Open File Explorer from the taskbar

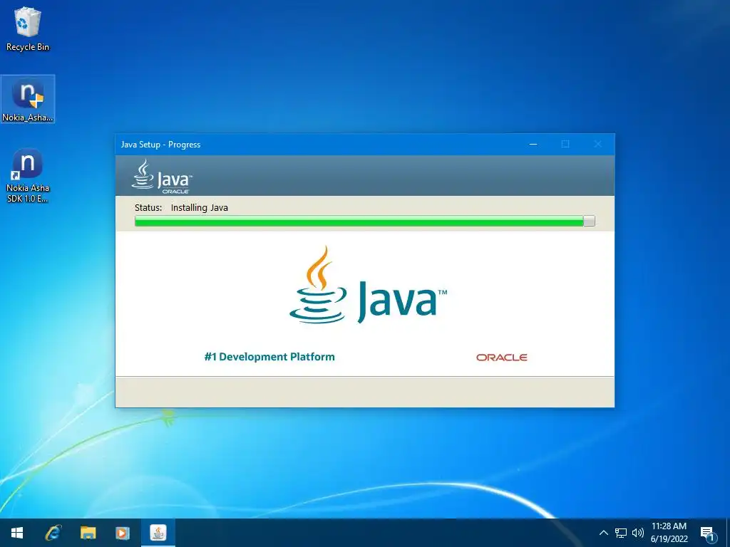88,533
